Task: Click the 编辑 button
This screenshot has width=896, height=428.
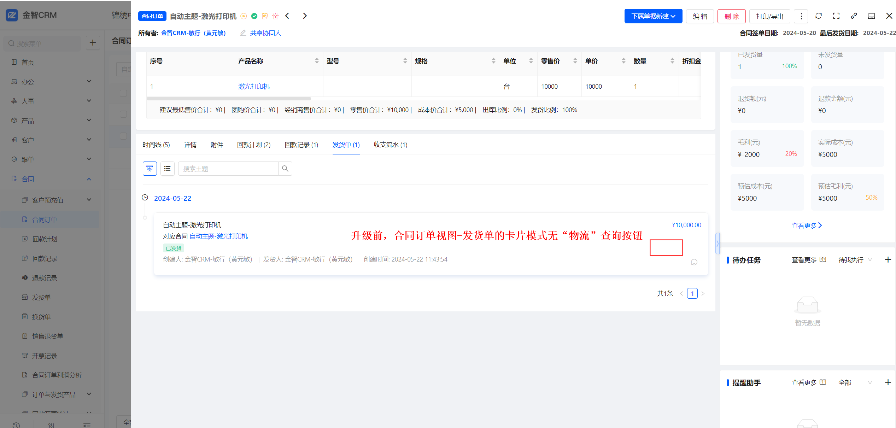Action: pyautogui.click(x=699, y=16)
